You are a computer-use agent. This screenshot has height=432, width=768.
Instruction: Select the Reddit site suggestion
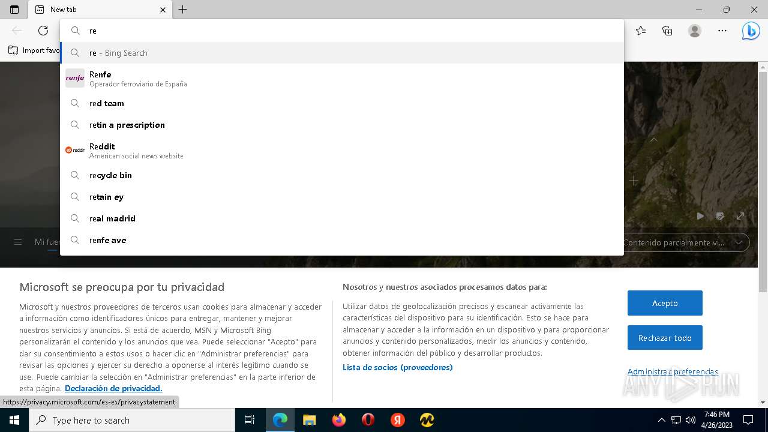(342, 150)
